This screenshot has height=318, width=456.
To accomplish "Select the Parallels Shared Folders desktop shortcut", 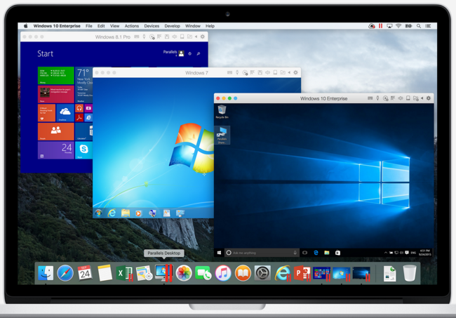I will pyautogui.click(x=222, y=135).
